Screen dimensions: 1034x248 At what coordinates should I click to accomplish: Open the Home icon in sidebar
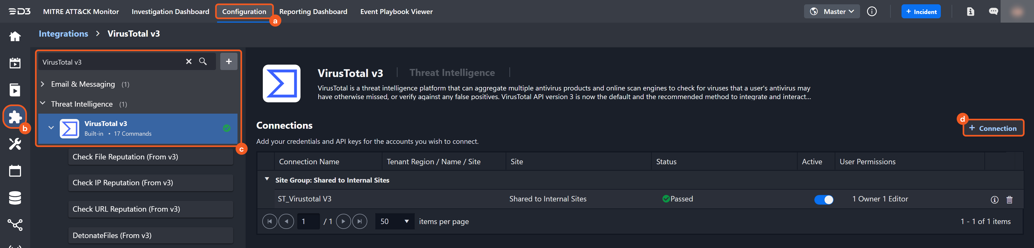15,36
